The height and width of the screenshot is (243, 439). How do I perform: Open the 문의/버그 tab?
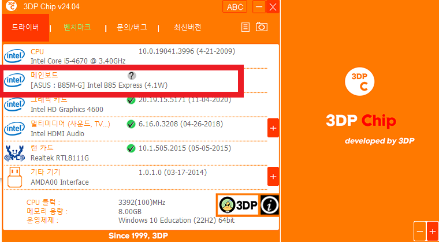click(x=132, y=27)
